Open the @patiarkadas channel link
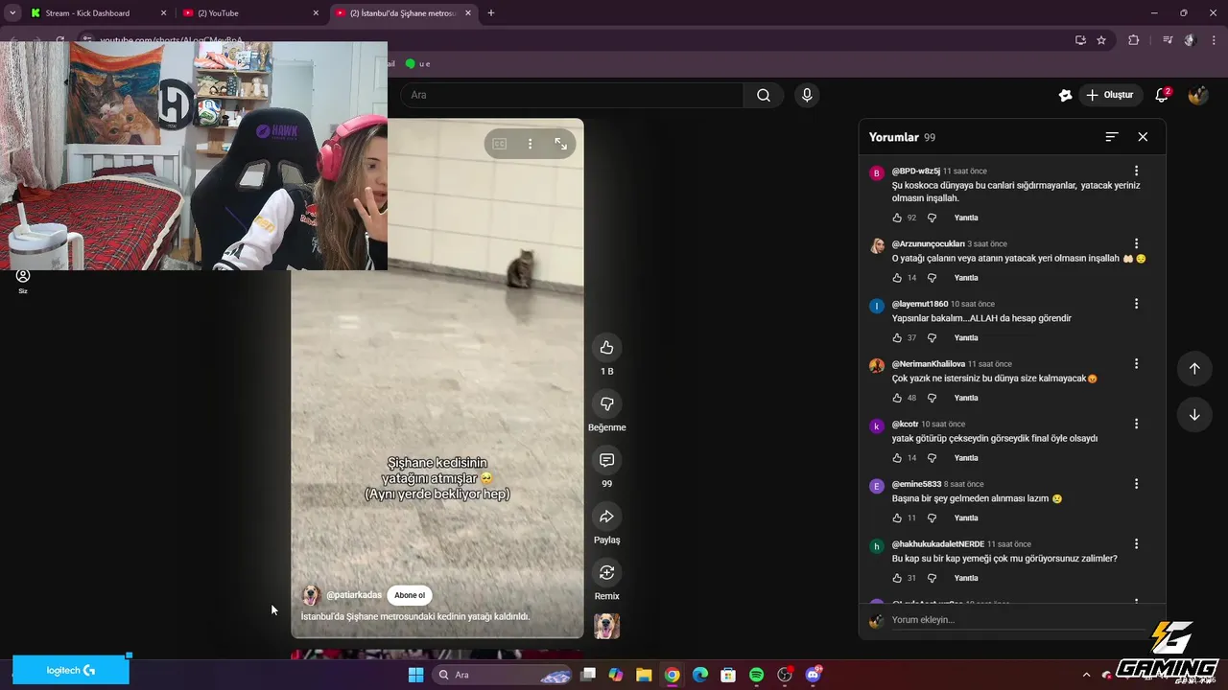This screenshot has height=690, width=1228. coord(354,595)
